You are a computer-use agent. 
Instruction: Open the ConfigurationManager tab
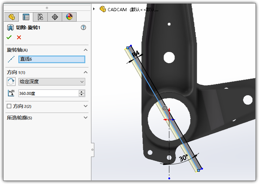pos(40,17)
